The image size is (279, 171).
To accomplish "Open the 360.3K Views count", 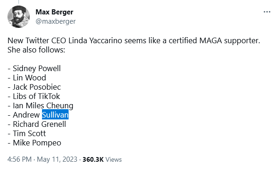I will 102,159.
